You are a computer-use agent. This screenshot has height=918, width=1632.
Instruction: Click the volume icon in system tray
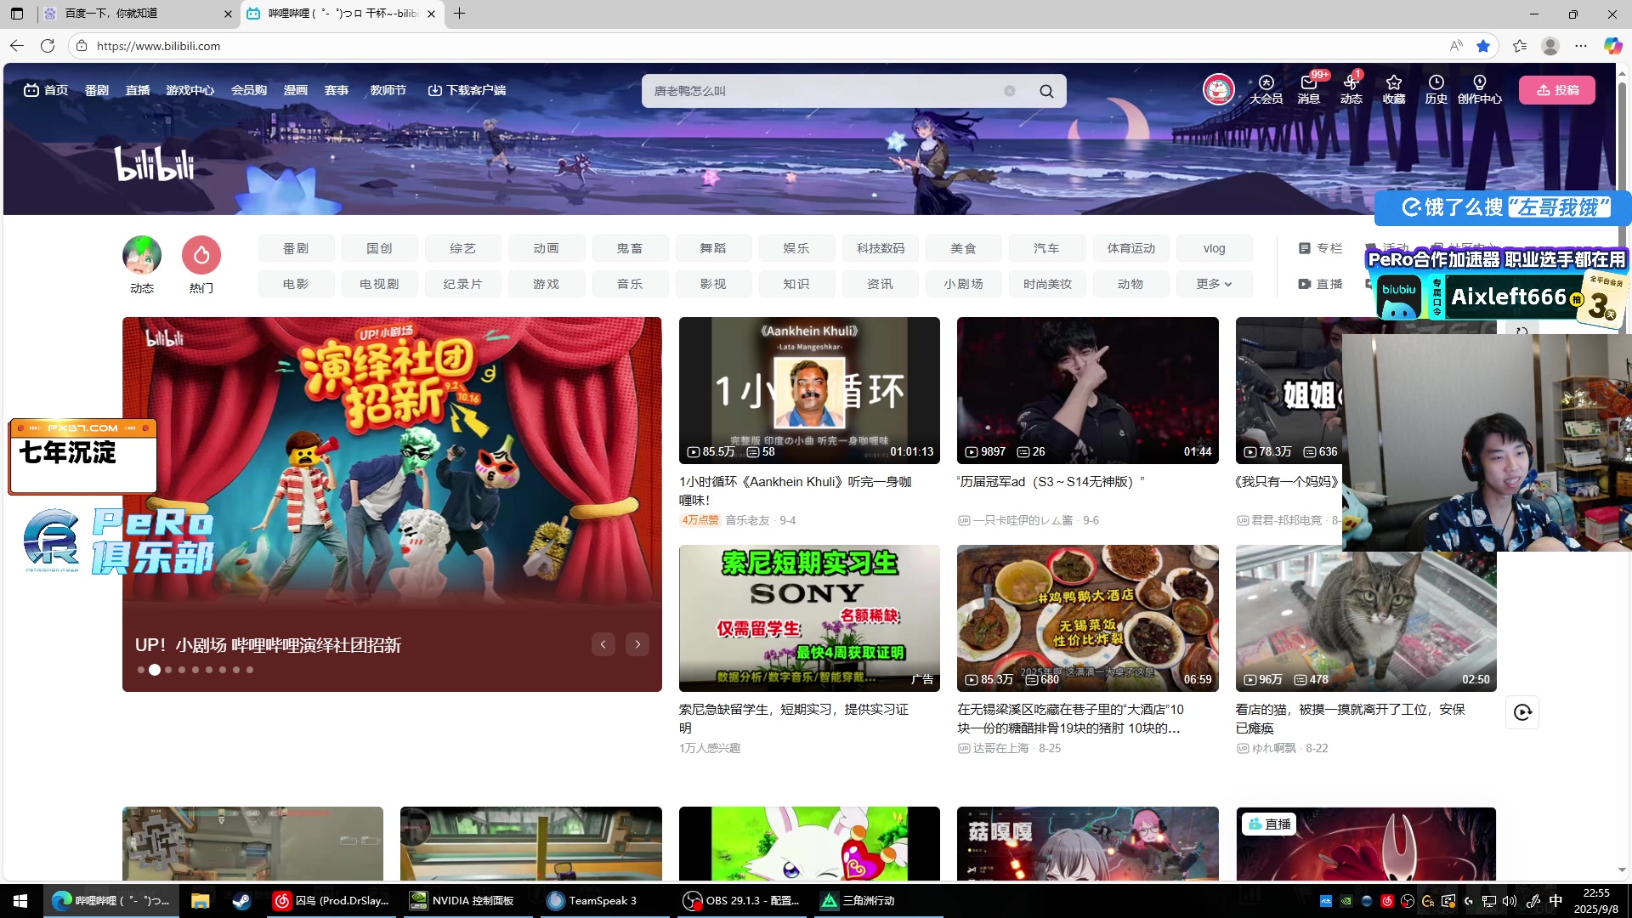[1509, 901]
